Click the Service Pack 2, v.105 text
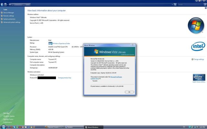 point(37,23)
